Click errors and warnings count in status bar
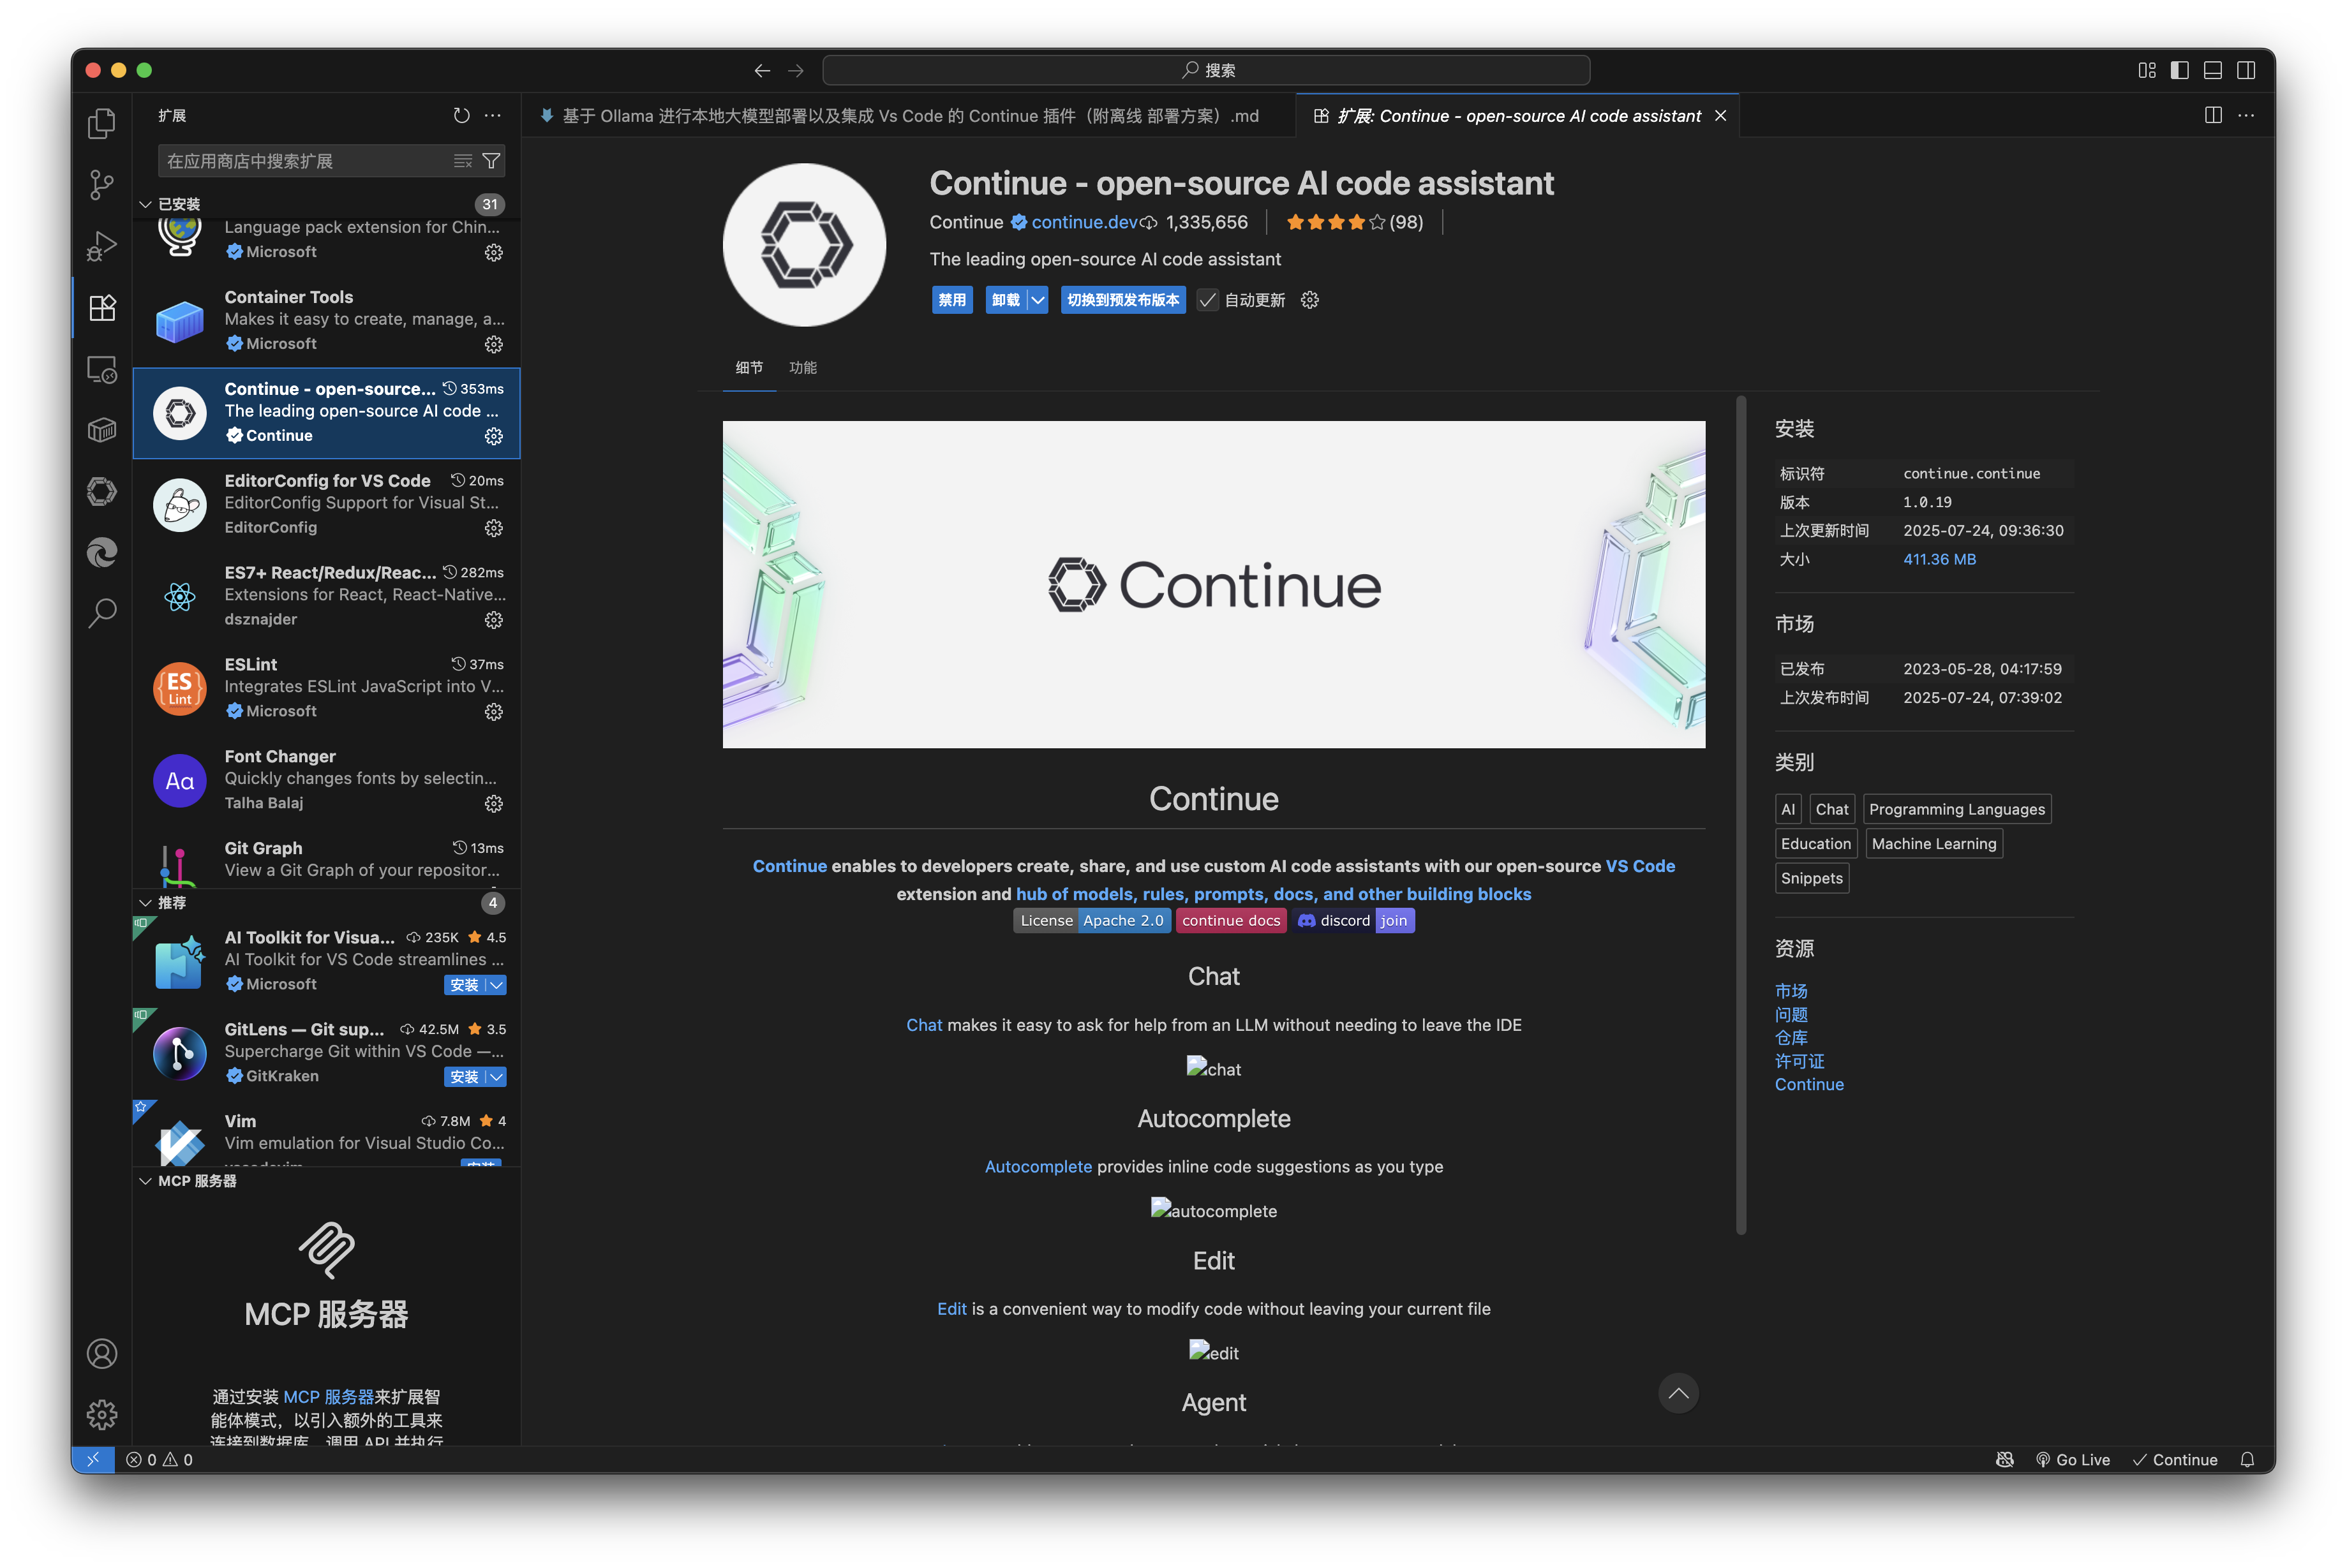 click(x=160, y=1460)
